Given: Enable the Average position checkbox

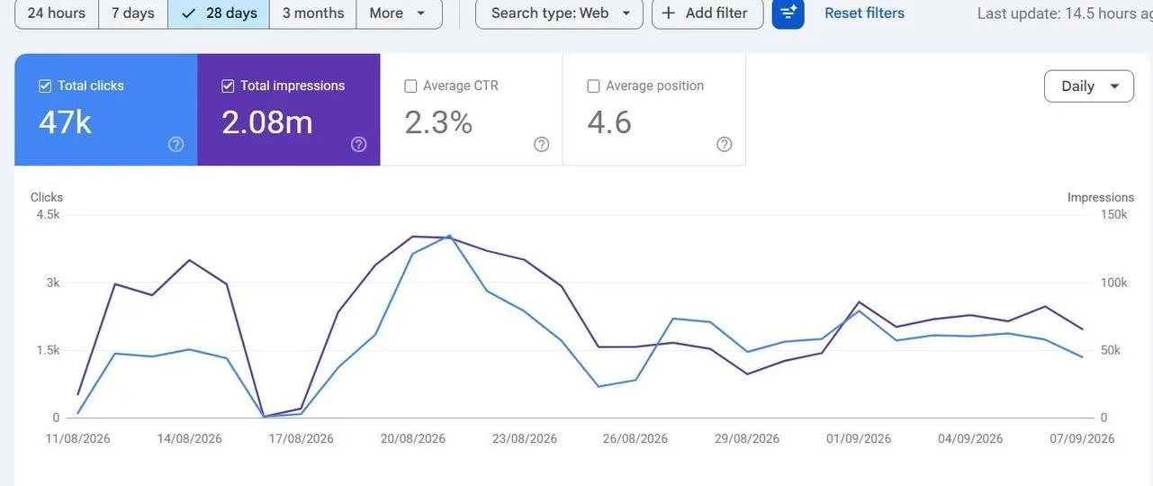Looking at the screenshot, I should click(593, 86).
